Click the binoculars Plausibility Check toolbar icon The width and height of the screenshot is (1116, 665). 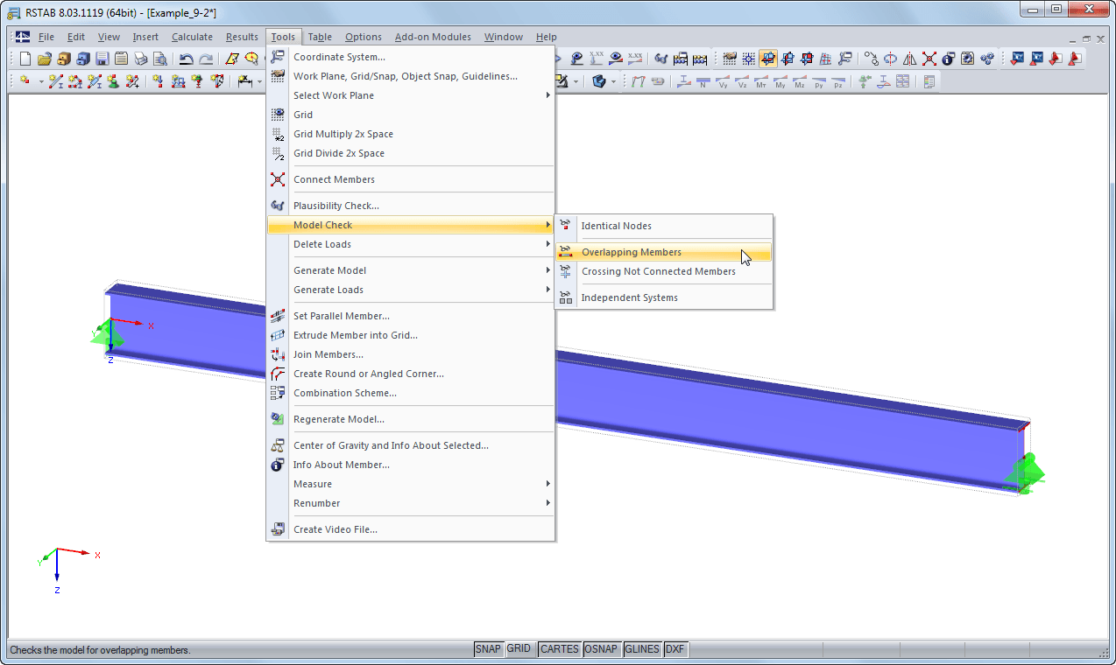(x=660, y=59)
